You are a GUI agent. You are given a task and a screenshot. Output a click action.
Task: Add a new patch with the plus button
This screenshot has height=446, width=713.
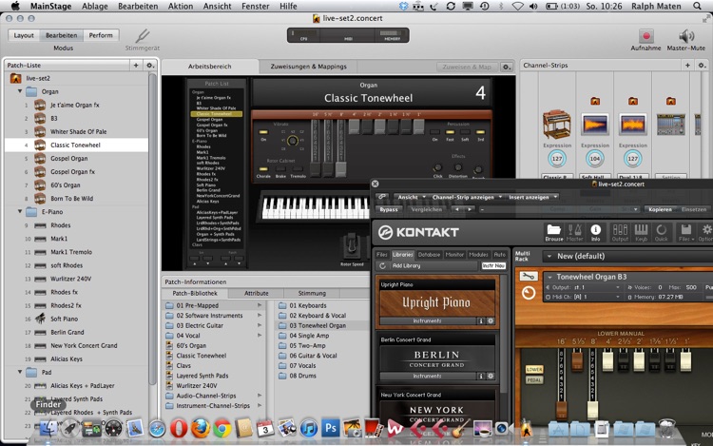coord(136,66)
